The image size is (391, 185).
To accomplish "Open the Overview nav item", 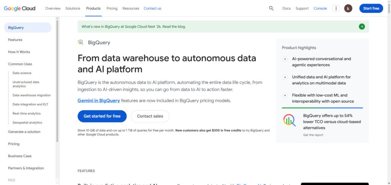I will pyautogui.click(x=53, y=8).
